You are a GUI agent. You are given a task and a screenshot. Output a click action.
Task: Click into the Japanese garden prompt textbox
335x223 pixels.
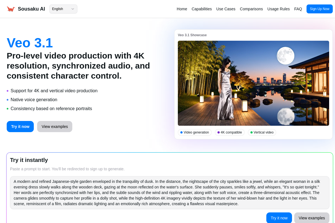(x=169, y=193)
